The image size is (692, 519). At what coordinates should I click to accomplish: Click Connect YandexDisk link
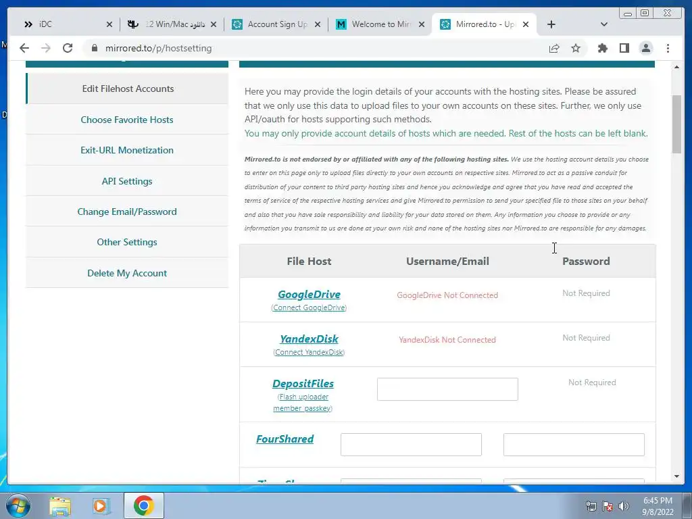(309, 352)
